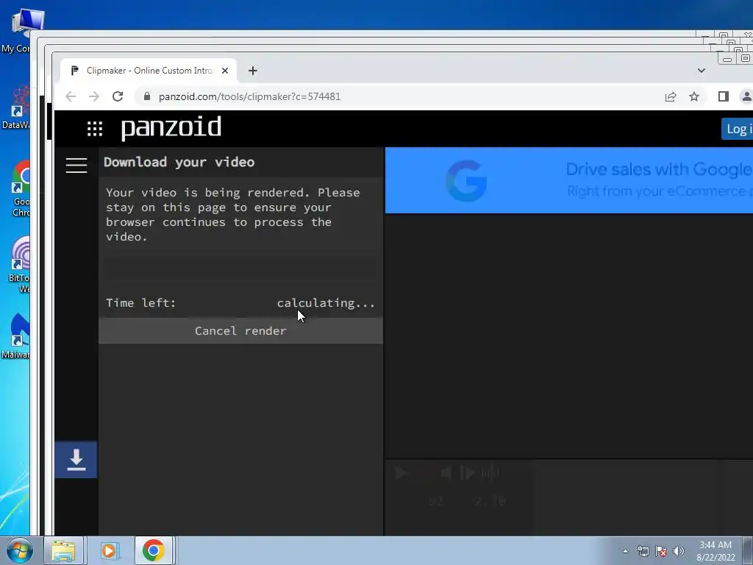The width and height of the screenshot is (753, 565).
Task: Open the volume tray icon
Action: click(679, 551)
